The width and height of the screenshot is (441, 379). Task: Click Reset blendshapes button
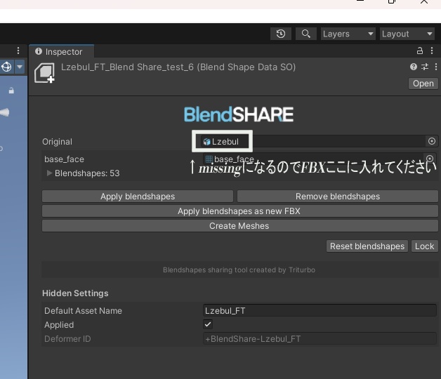(367, 246)
